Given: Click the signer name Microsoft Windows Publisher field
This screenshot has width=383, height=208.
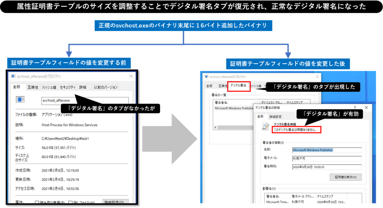Looking at the screenshot, I should point(327,150).
